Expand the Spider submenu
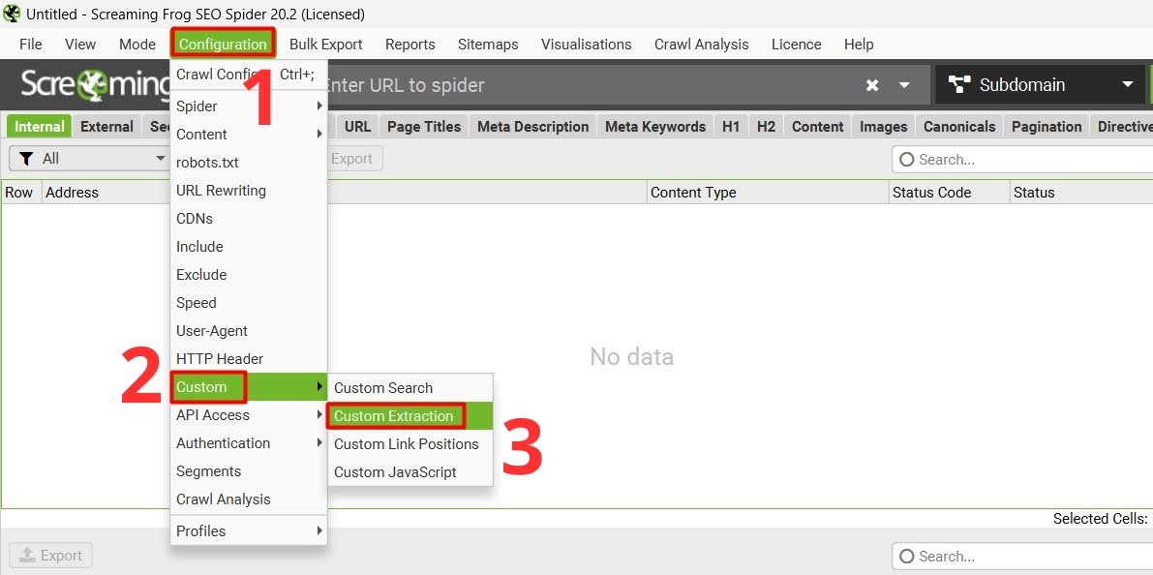 coord(249,106)
